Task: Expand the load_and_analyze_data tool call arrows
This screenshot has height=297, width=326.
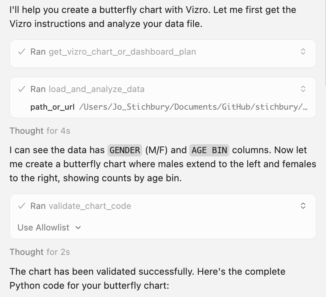Action: tap(303, 89)
